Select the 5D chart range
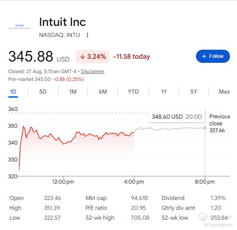 [43, 92]
